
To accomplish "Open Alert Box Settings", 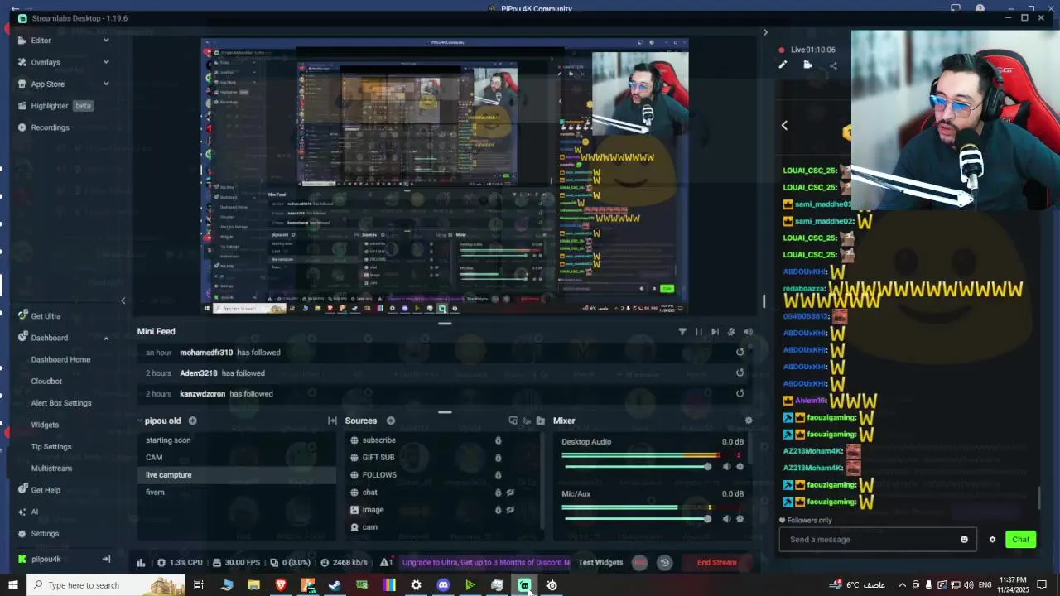I will click(x=61, y=403).
